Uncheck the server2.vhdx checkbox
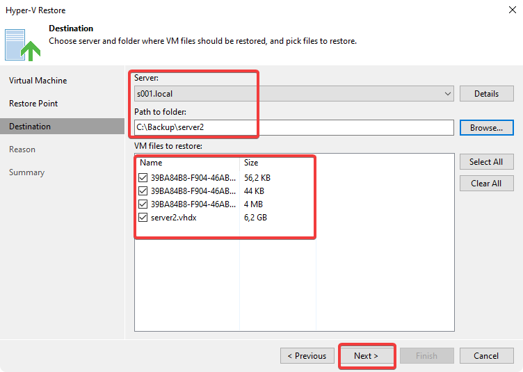 (143, 218)
